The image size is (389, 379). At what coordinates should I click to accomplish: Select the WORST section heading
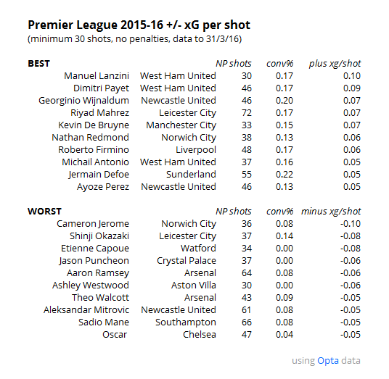(44, 212)
